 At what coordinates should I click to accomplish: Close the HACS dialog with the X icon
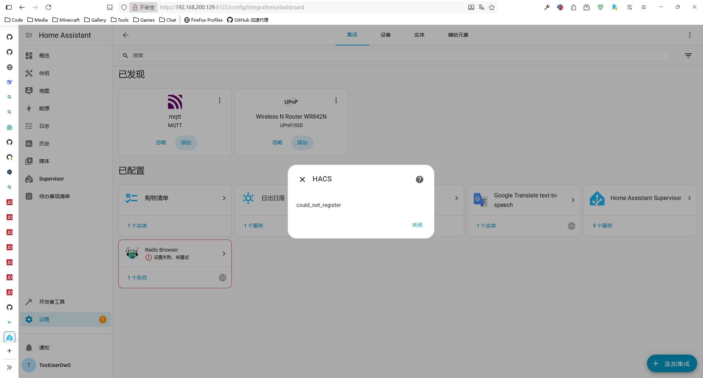(x=302, y=179)
